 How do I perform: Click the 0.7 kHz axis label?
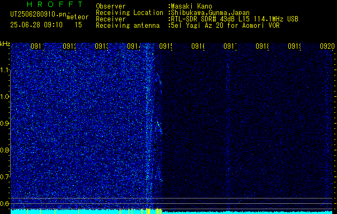(5, 177)
